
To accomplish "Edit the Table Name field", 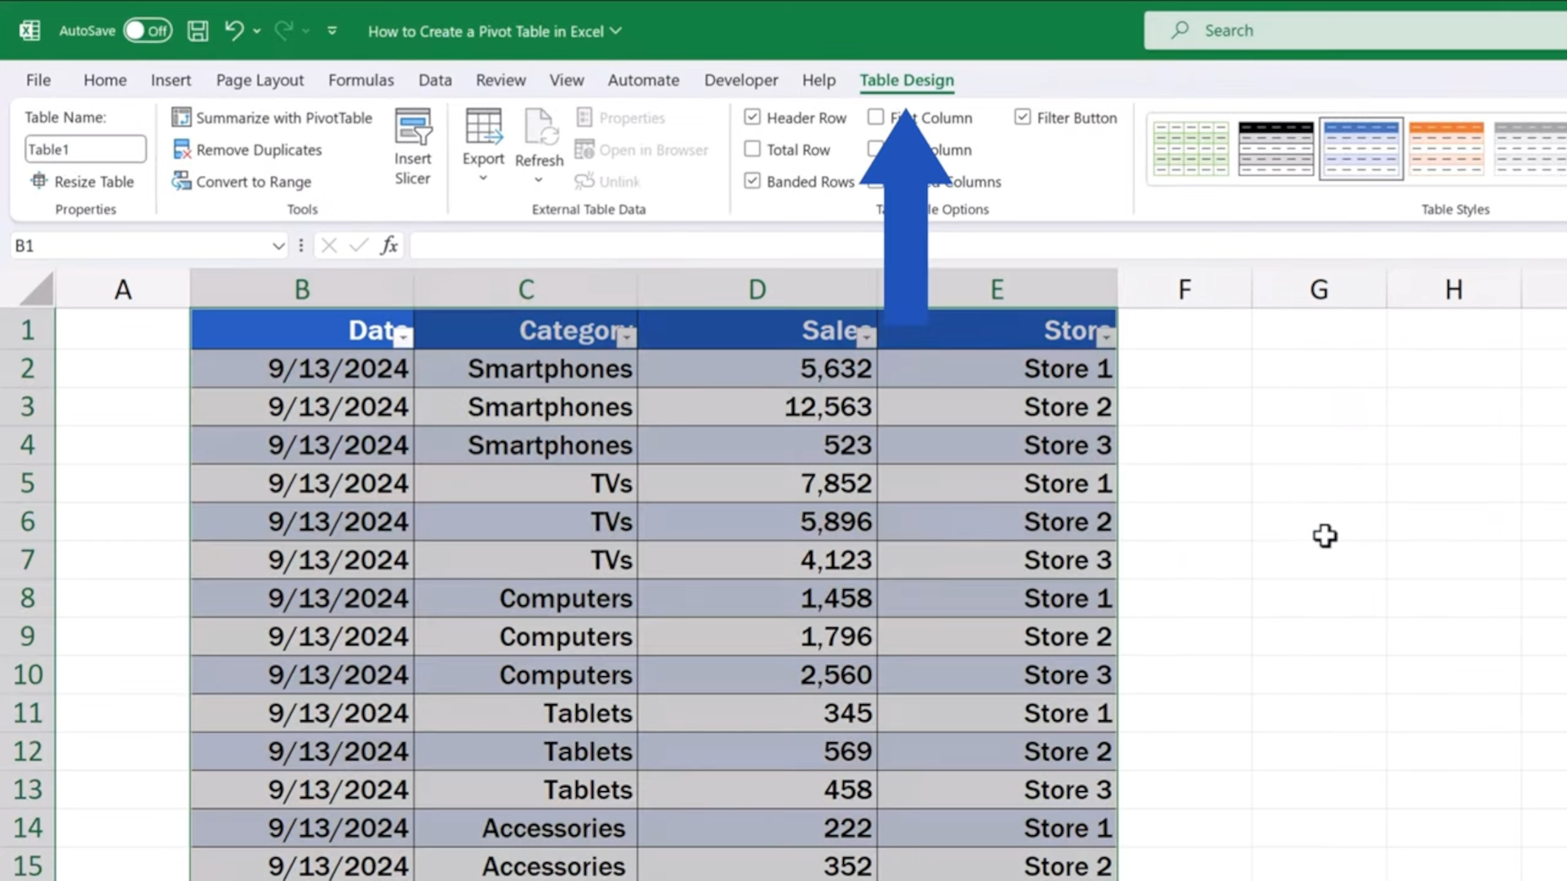I will click(84, 148).
